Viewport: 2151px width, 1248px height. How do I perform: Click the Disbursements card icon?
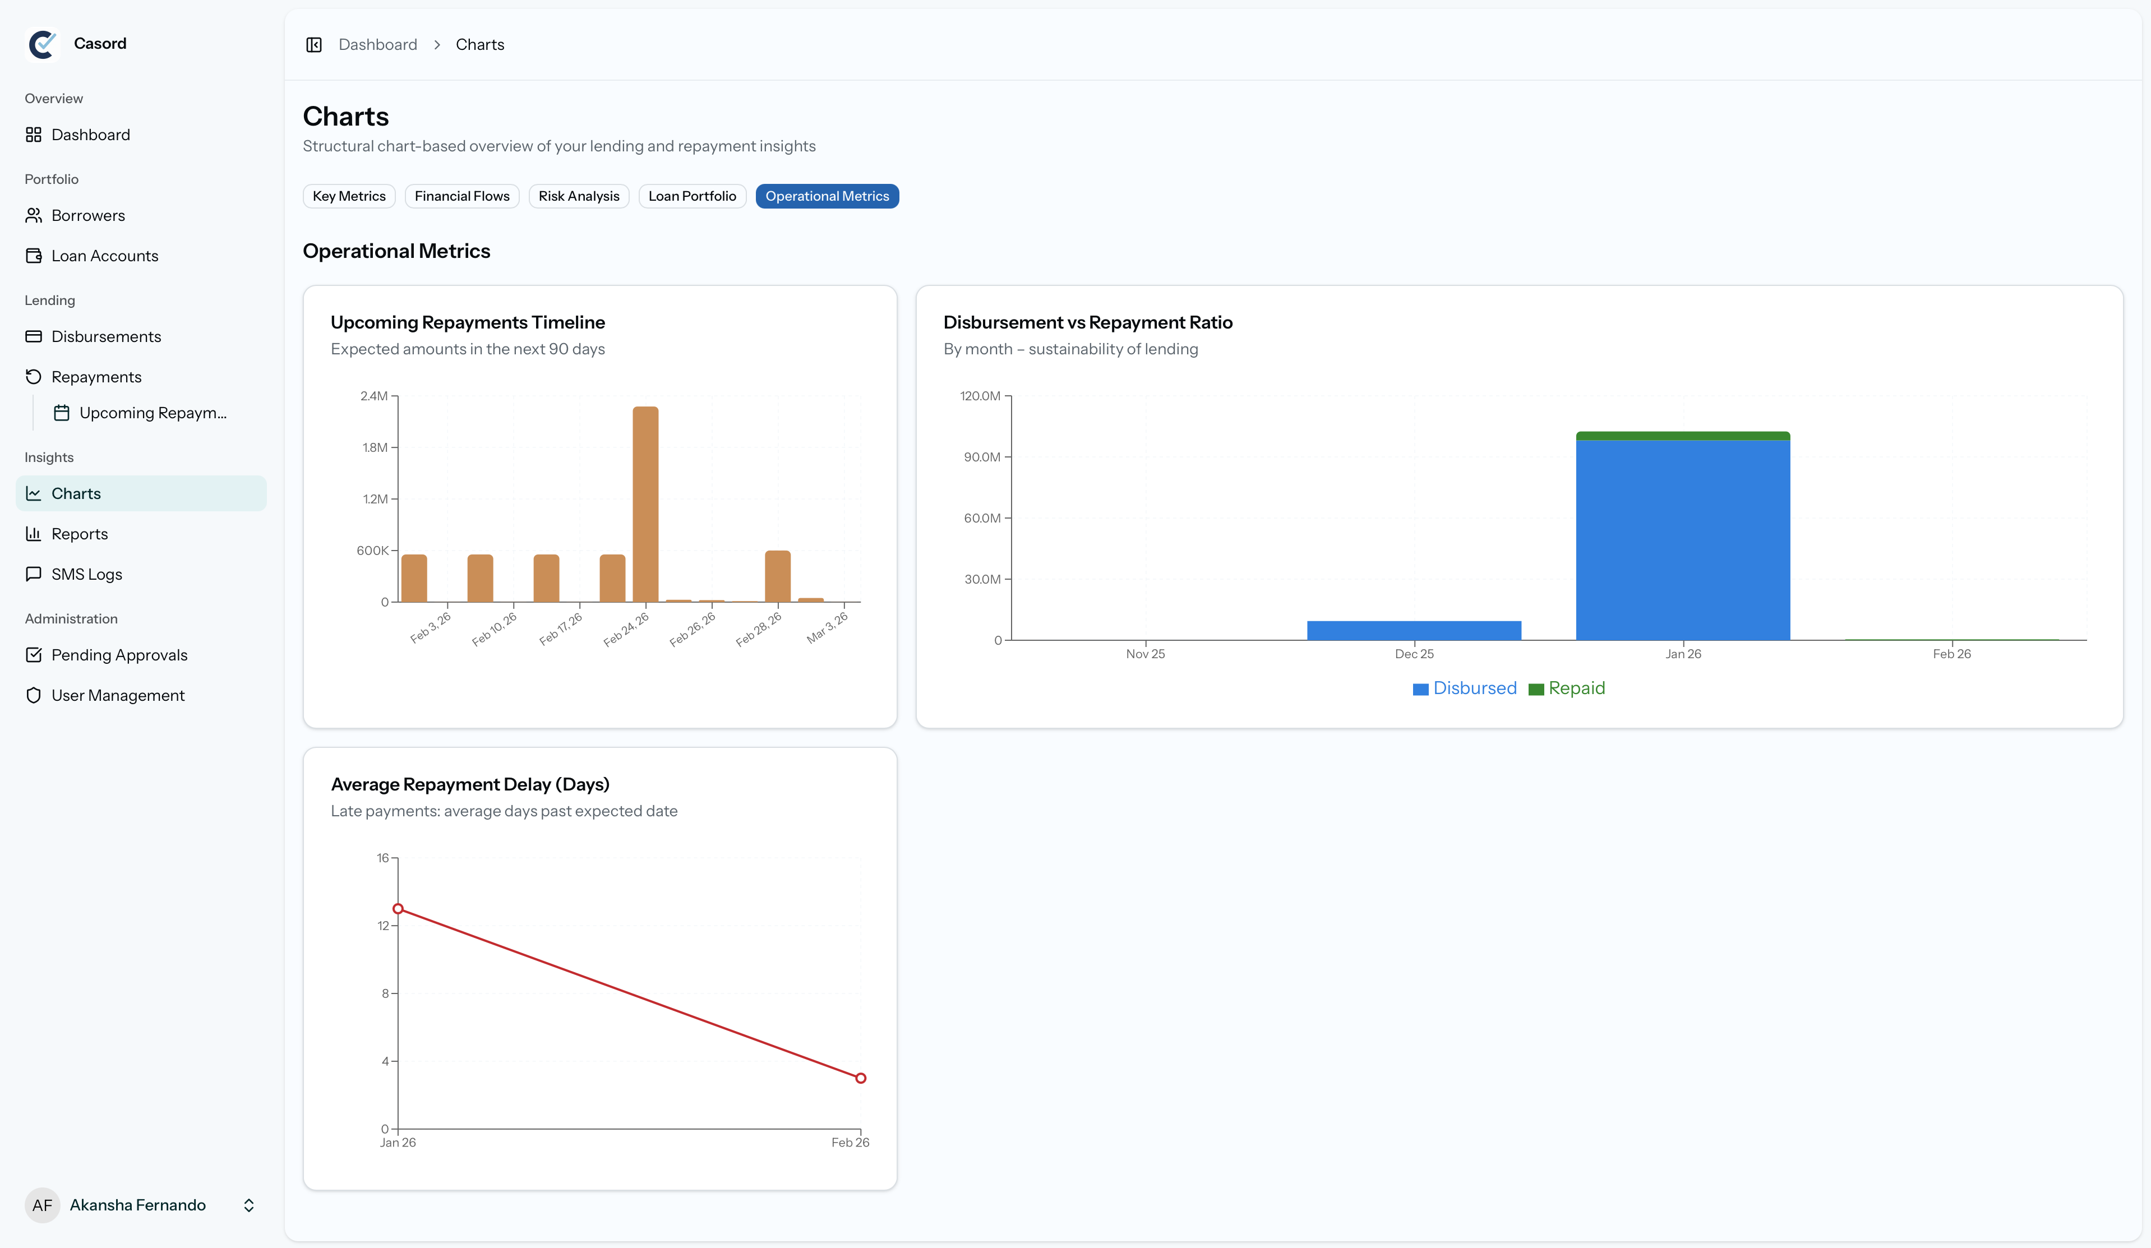(33, 336)
